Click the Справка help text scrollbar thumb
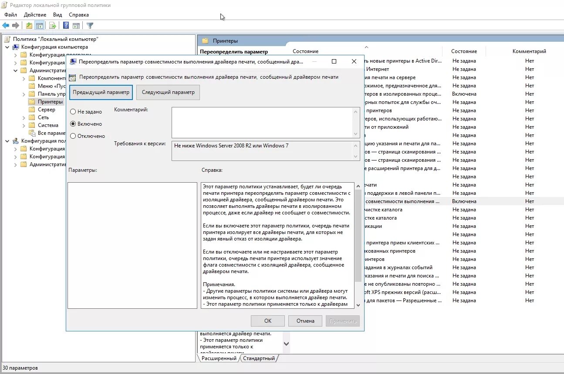This screenshot has width=564, height=374. [358, 236]
